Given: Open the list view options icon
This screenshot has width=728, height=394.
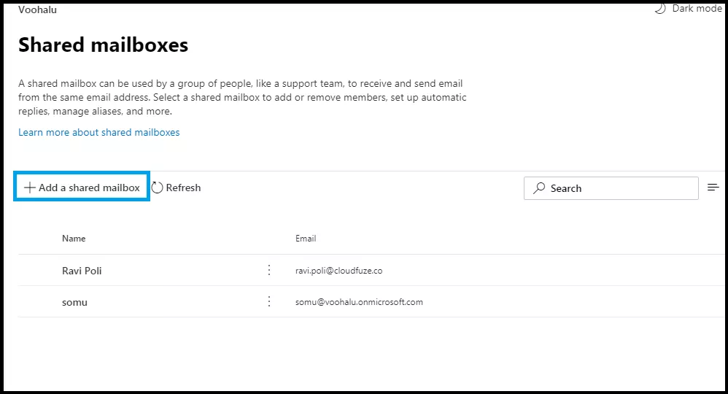Looking at the screenshot, I should [713, 188].
